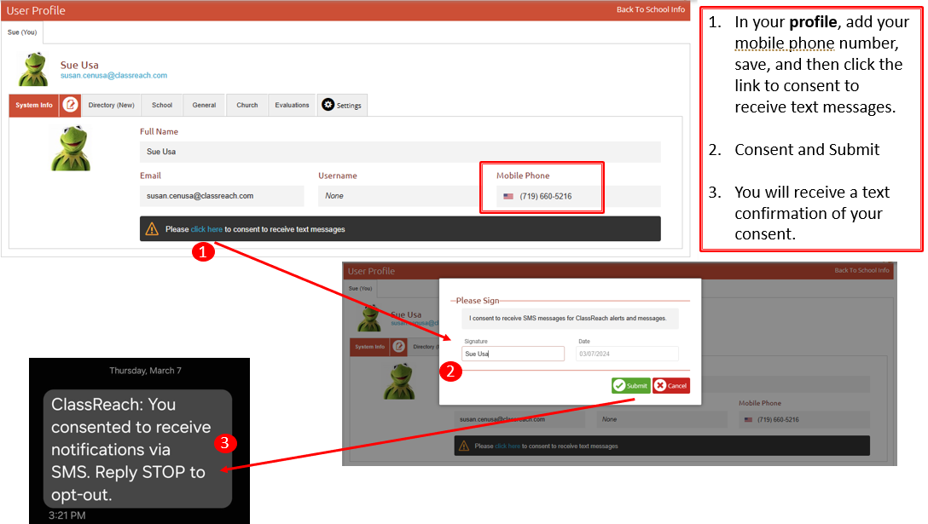Click Mobile Phone field in dimmed lower window
The height and width of the screenshot is (524, 928).
804,419
